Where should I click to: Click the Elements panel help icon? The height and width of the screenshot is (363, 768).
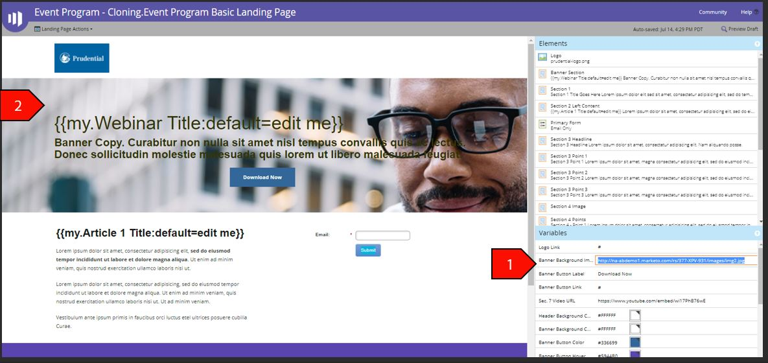point(757,43)
